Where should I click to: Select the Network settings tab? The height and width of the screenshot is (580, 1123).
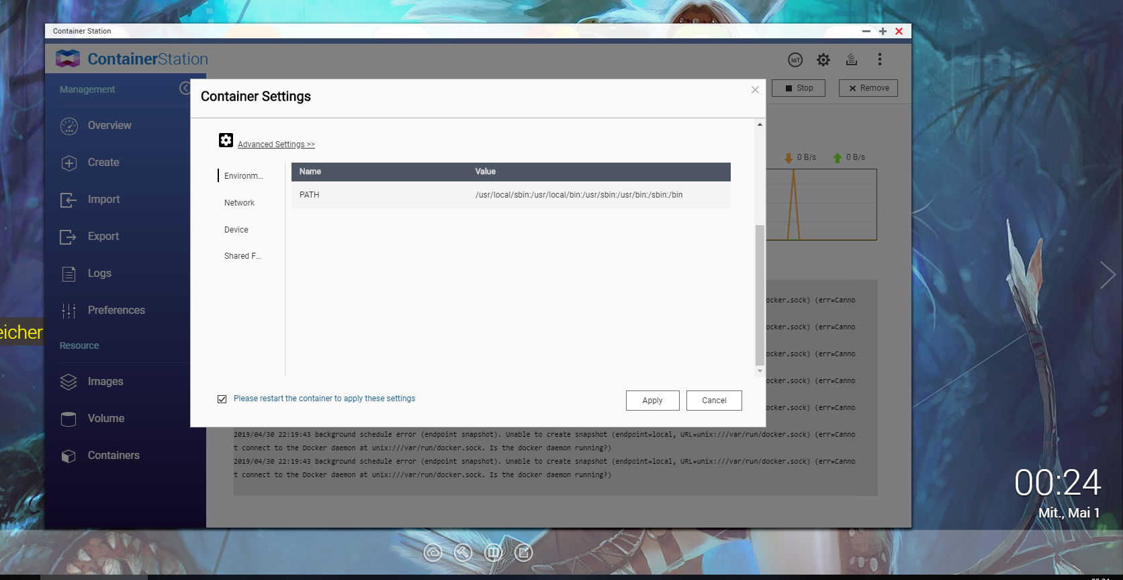click(x=239, y=203)
